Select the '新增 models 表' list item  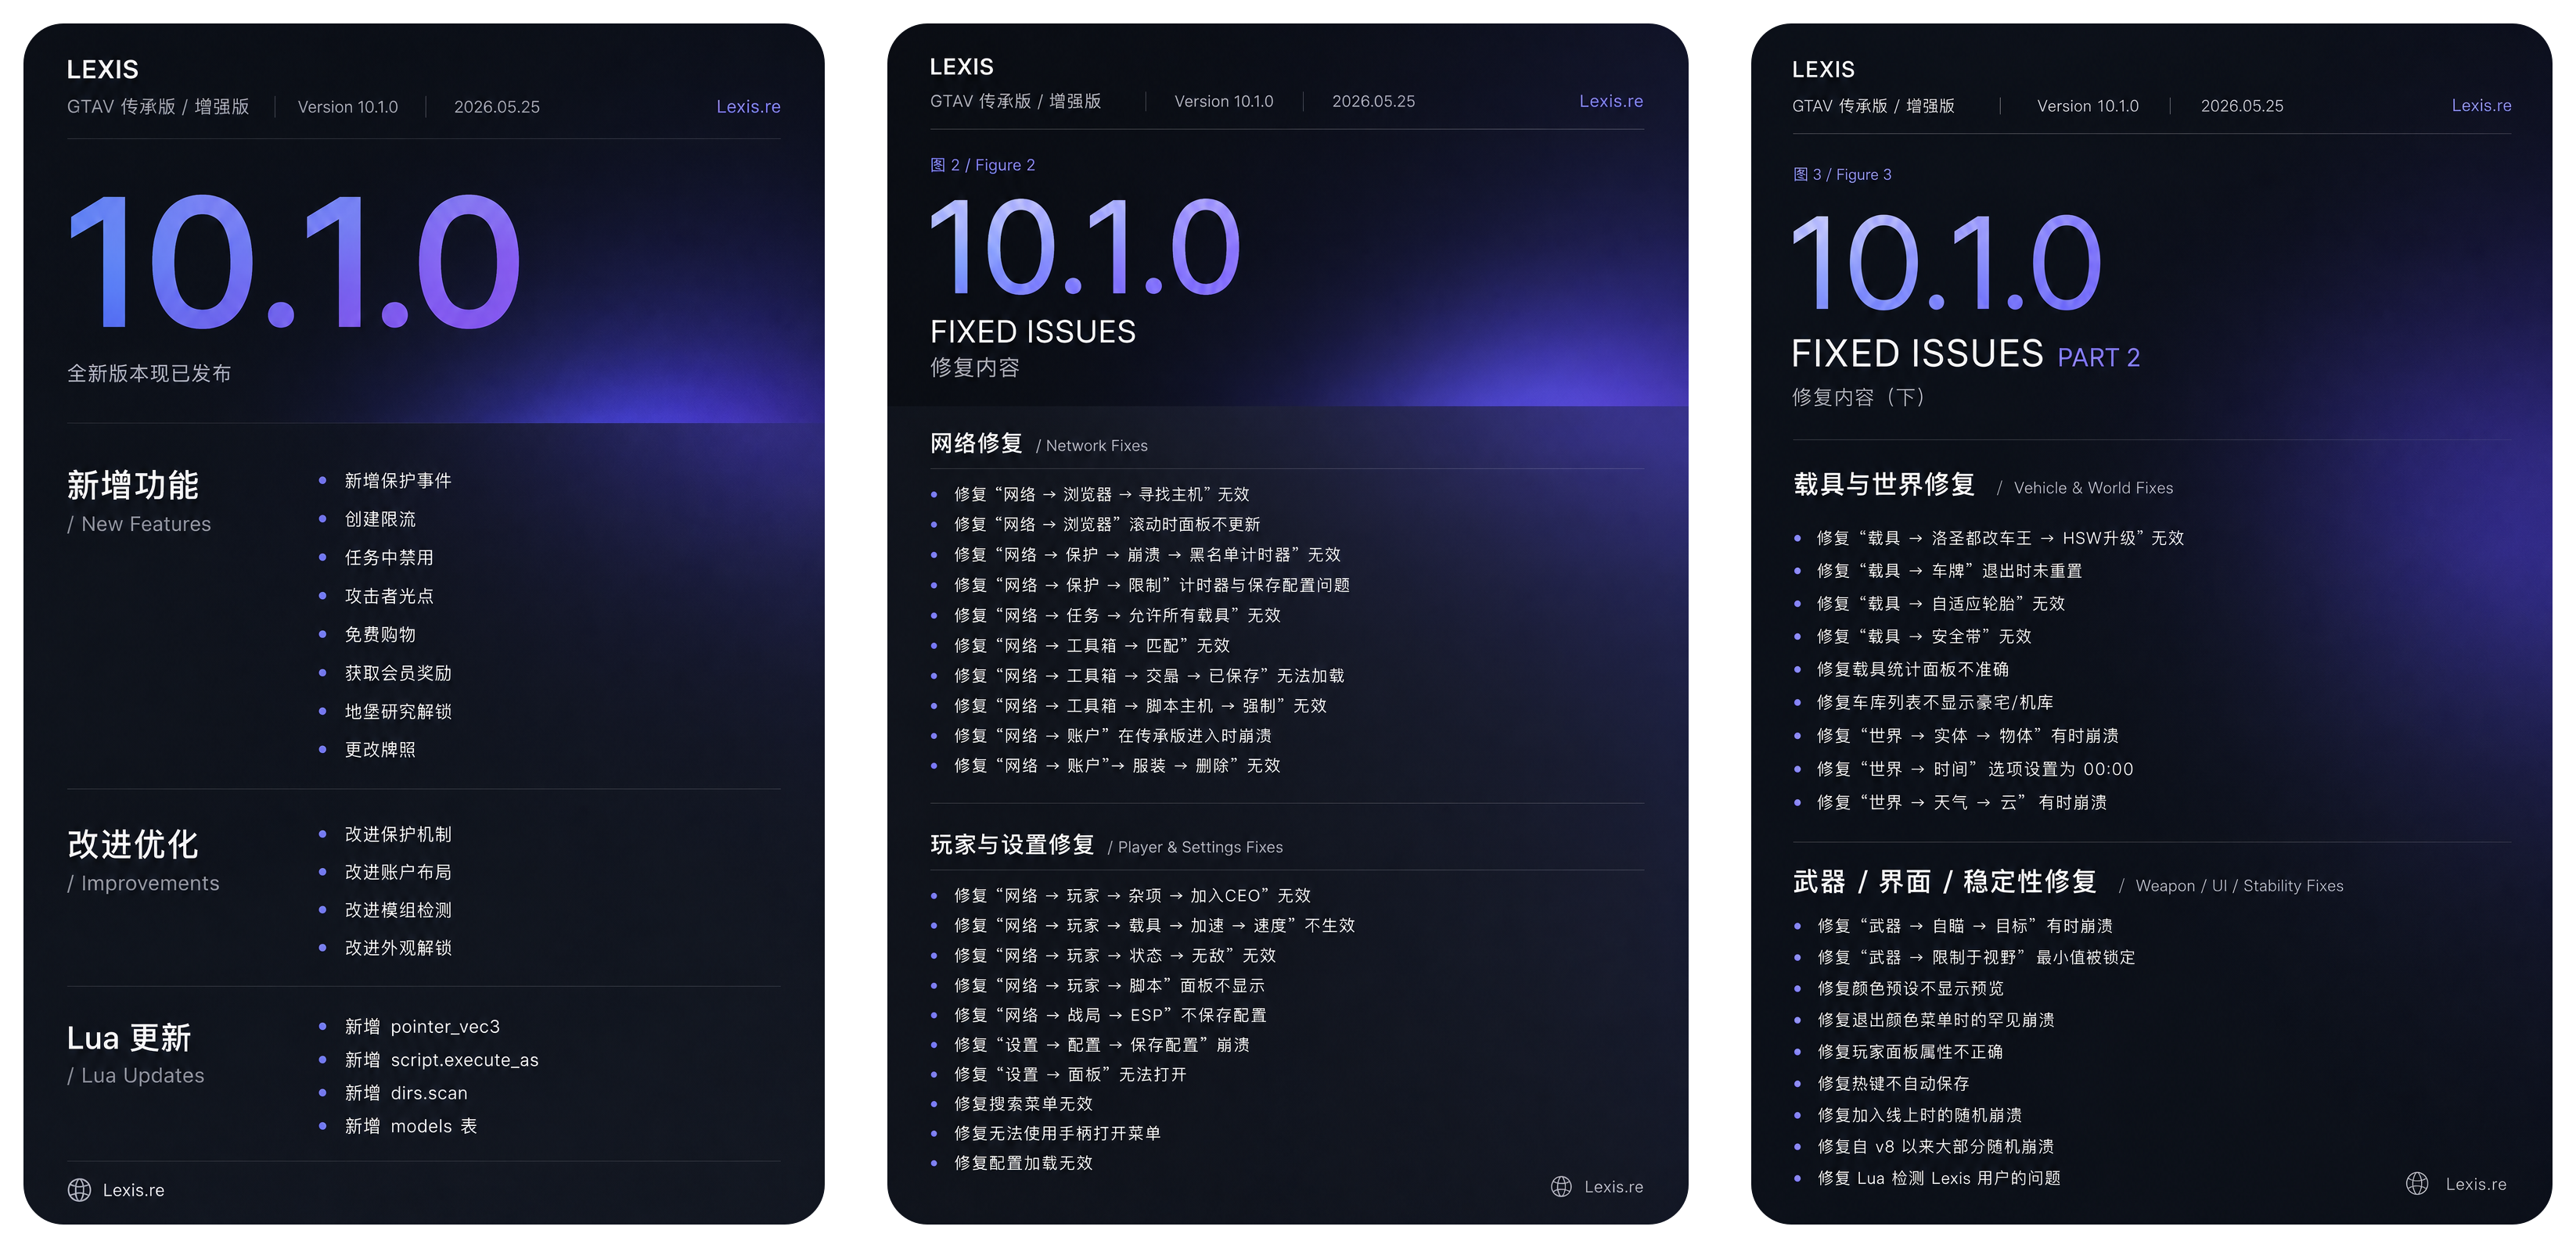pos(411,1126)
